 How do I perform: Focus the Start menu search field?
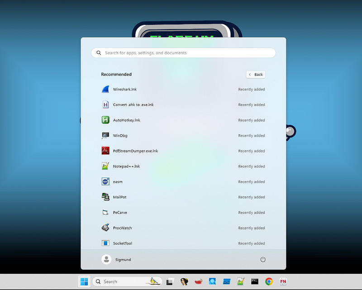click(184, 52)
